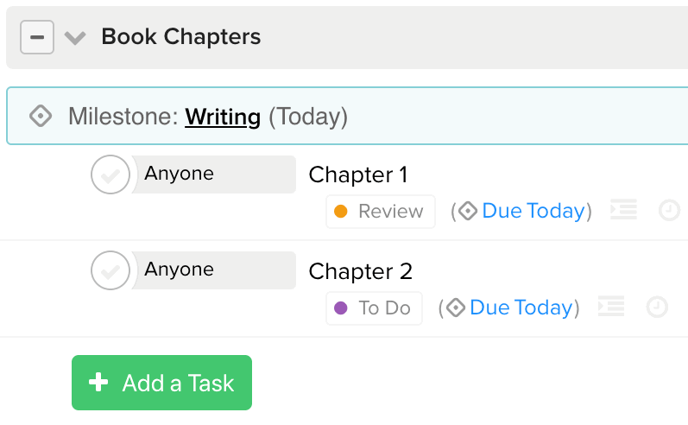Open the Anyone assignee dropdown for Chapter 1

pyautogui.click(x=214, y=174)
